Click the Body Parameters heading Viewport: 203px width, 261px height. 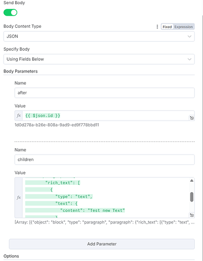[20, 72]
